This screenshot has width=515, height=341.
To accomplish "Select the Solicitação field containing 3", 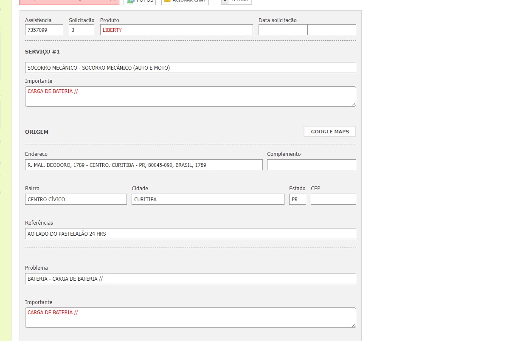I will pyautogui.click(x=82, y=30).
